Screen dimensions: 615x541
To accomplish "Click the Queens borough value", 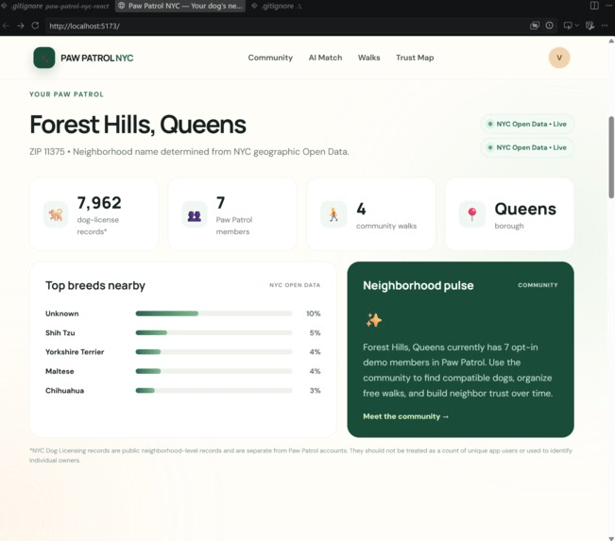I will coord(525,209).
